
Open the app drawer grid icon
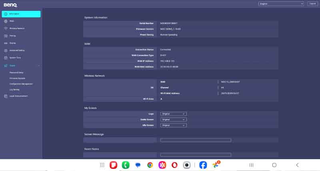[x=102, y=165]
